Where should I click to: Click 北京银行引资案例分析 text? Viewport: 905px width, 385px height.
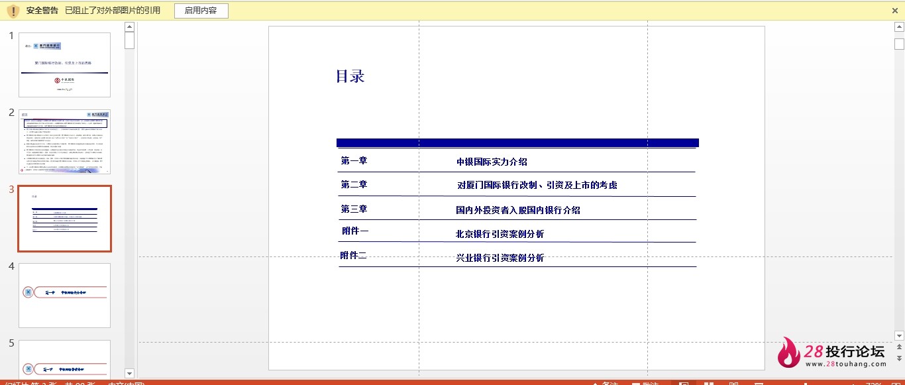point(500,234)
